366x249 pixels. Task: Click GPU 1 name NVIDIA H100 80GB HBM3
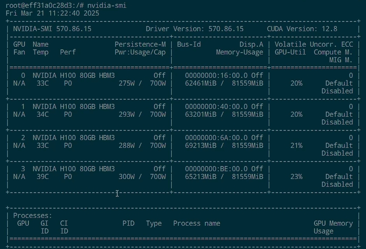point(74,107)
